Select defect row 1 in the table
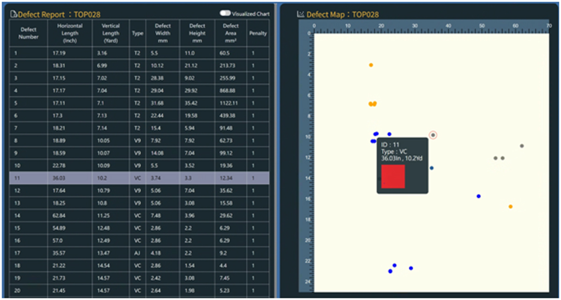Viewport: 561px width, 300px height. coord(139,53)
